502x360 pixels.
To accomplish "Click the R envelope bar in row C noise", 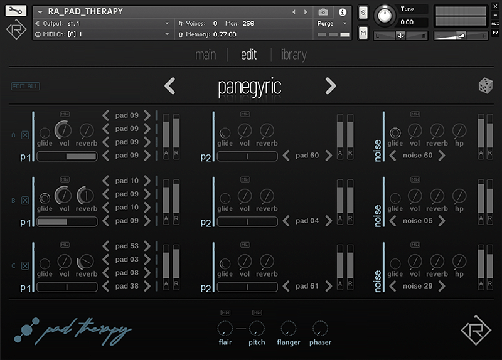I will click(x=490, y=267).
